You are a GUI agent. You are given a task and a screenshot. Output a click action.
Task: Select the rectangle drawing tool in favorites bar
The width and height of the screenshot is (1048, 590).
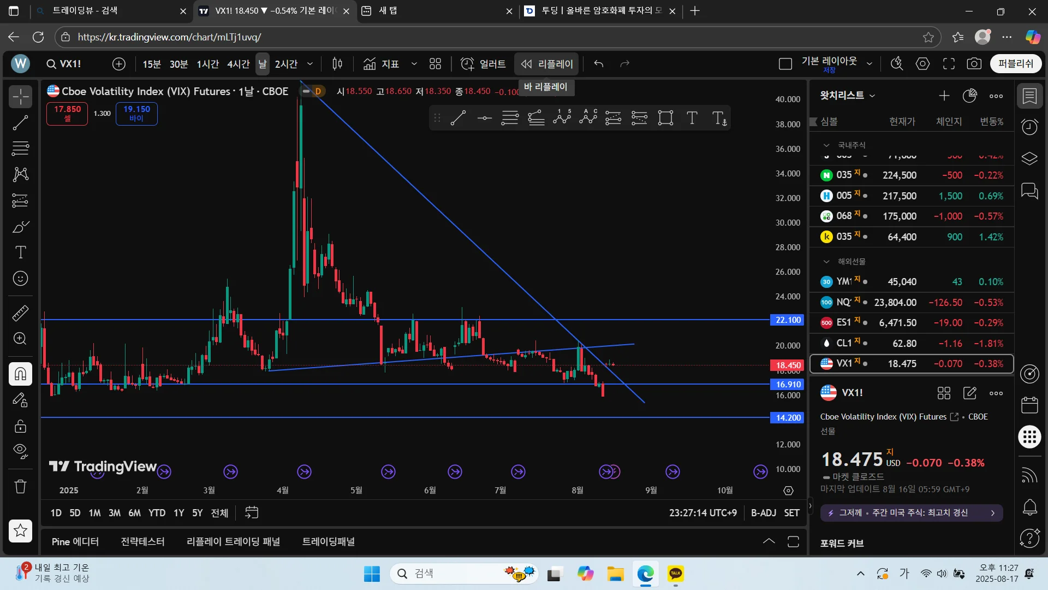pyautogui.click(x=665, y=118)
